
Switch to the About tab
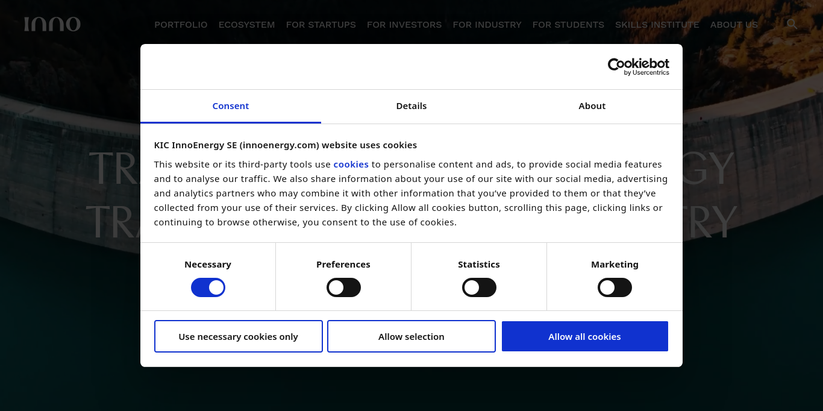[x=592, y=106]
